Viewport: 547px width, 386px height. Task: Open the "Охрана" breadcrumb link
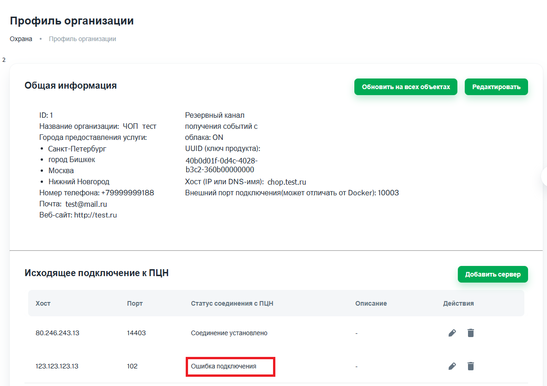(x=21, y=39)
